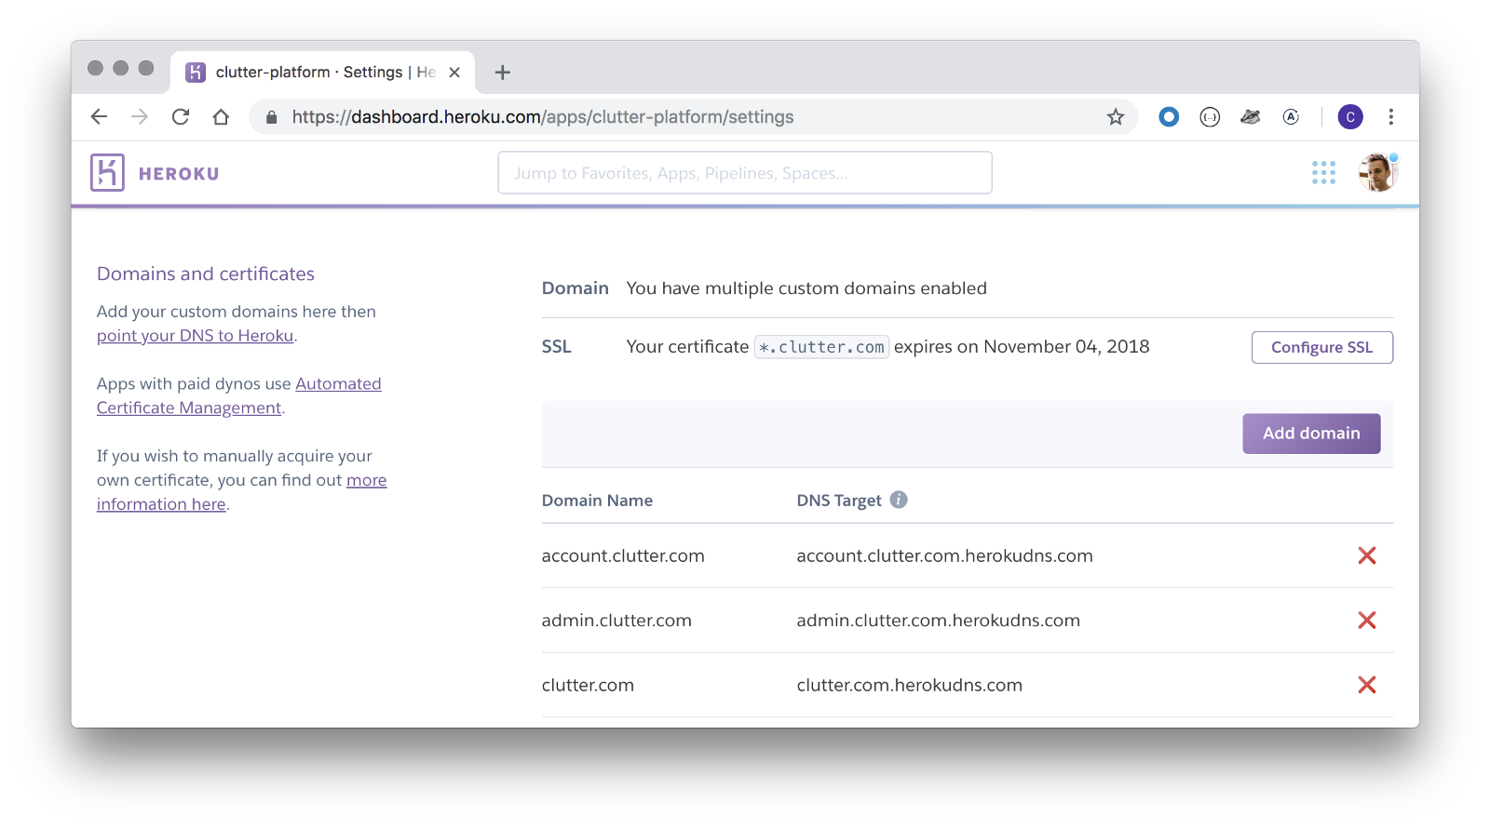The image size is (1490, 829).
Task: Remove the account.clutter.com domain
Action: click(x=1367, y=555)
